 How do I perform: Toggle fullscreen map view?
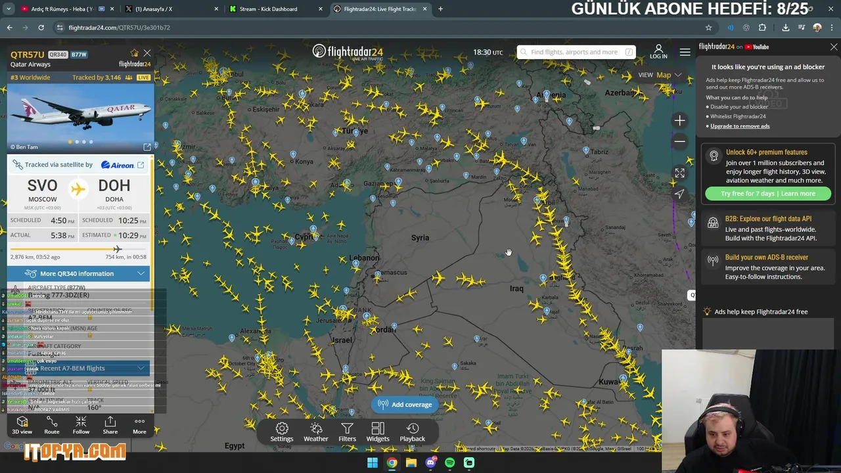(679, 173)
